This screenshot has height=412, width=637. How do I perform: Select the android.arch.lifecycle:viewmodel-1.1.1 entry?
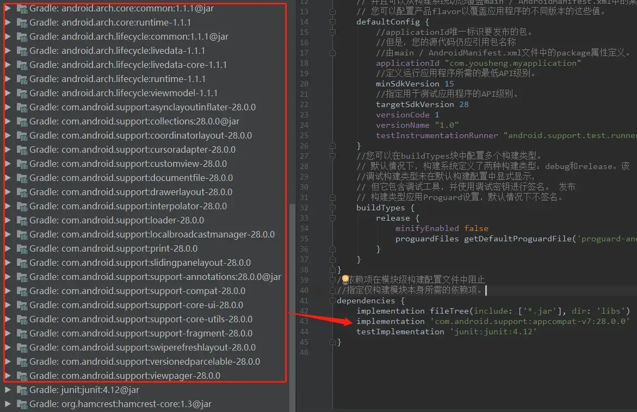123,93
